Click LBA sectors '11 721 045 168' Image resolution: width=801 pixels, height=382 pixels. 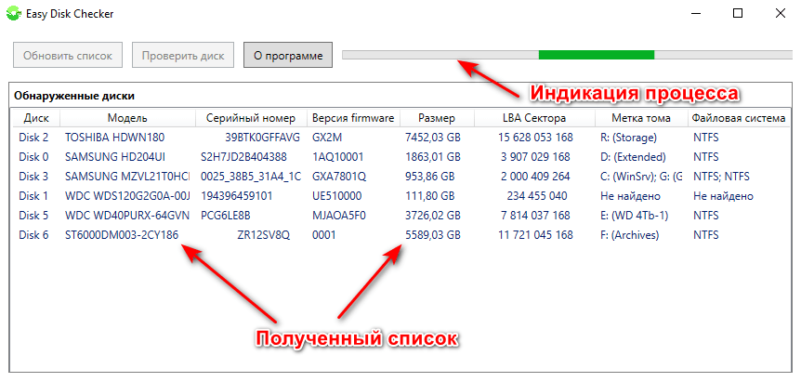tap(535, 235)
